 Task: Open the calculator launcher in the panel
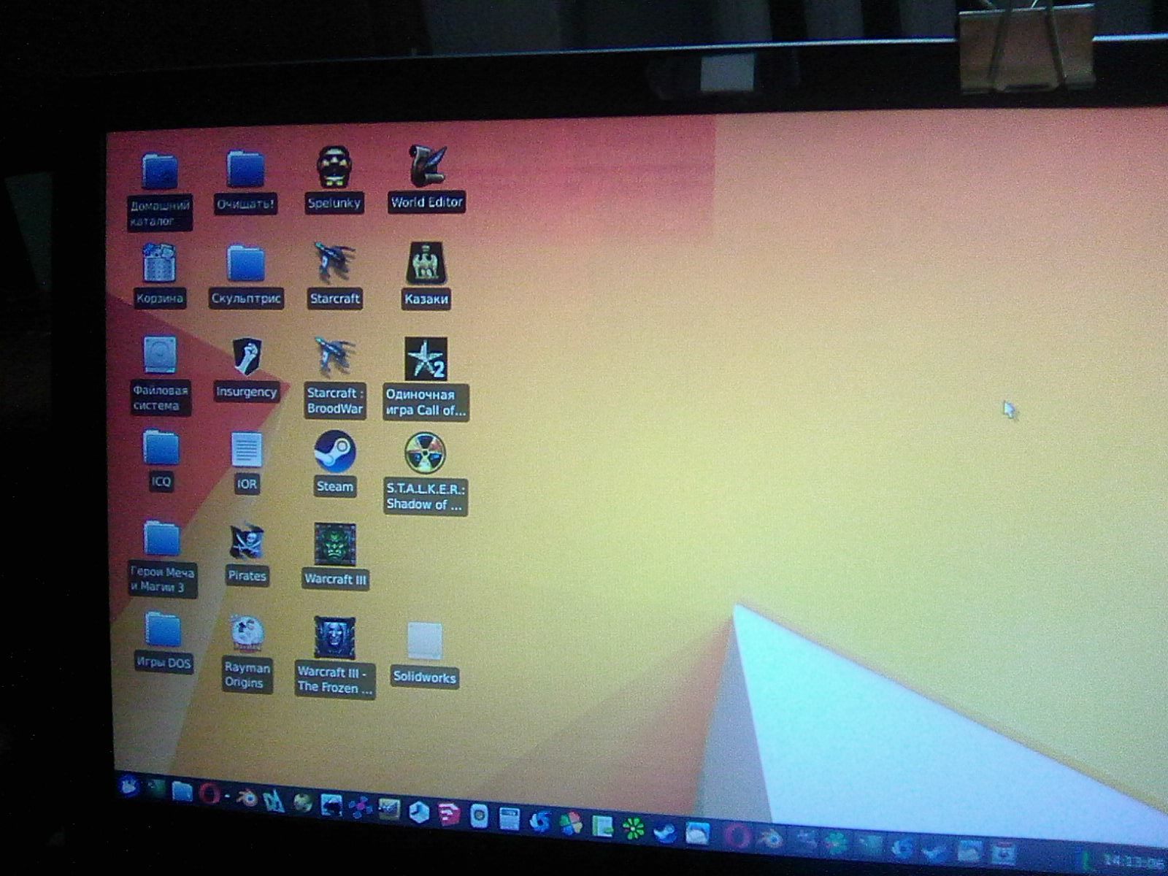[x=509, y=820]
